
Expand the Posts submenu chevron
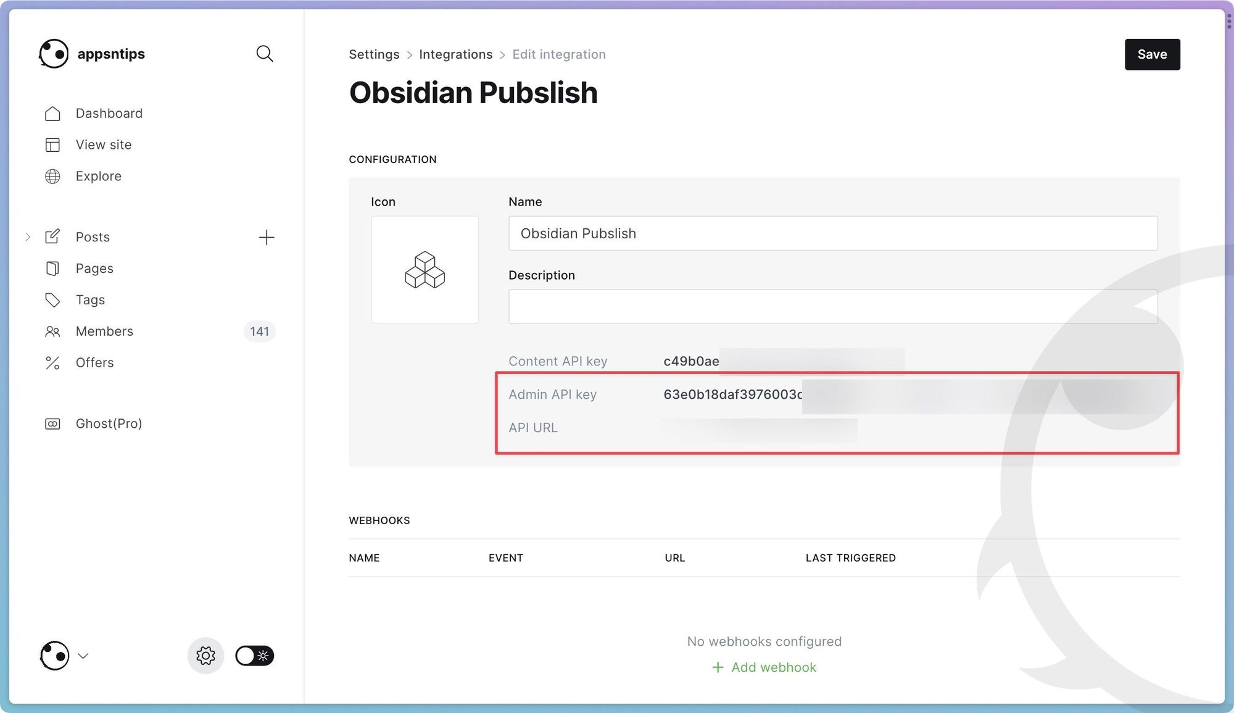pyautogui.click(x=28, y=237)
